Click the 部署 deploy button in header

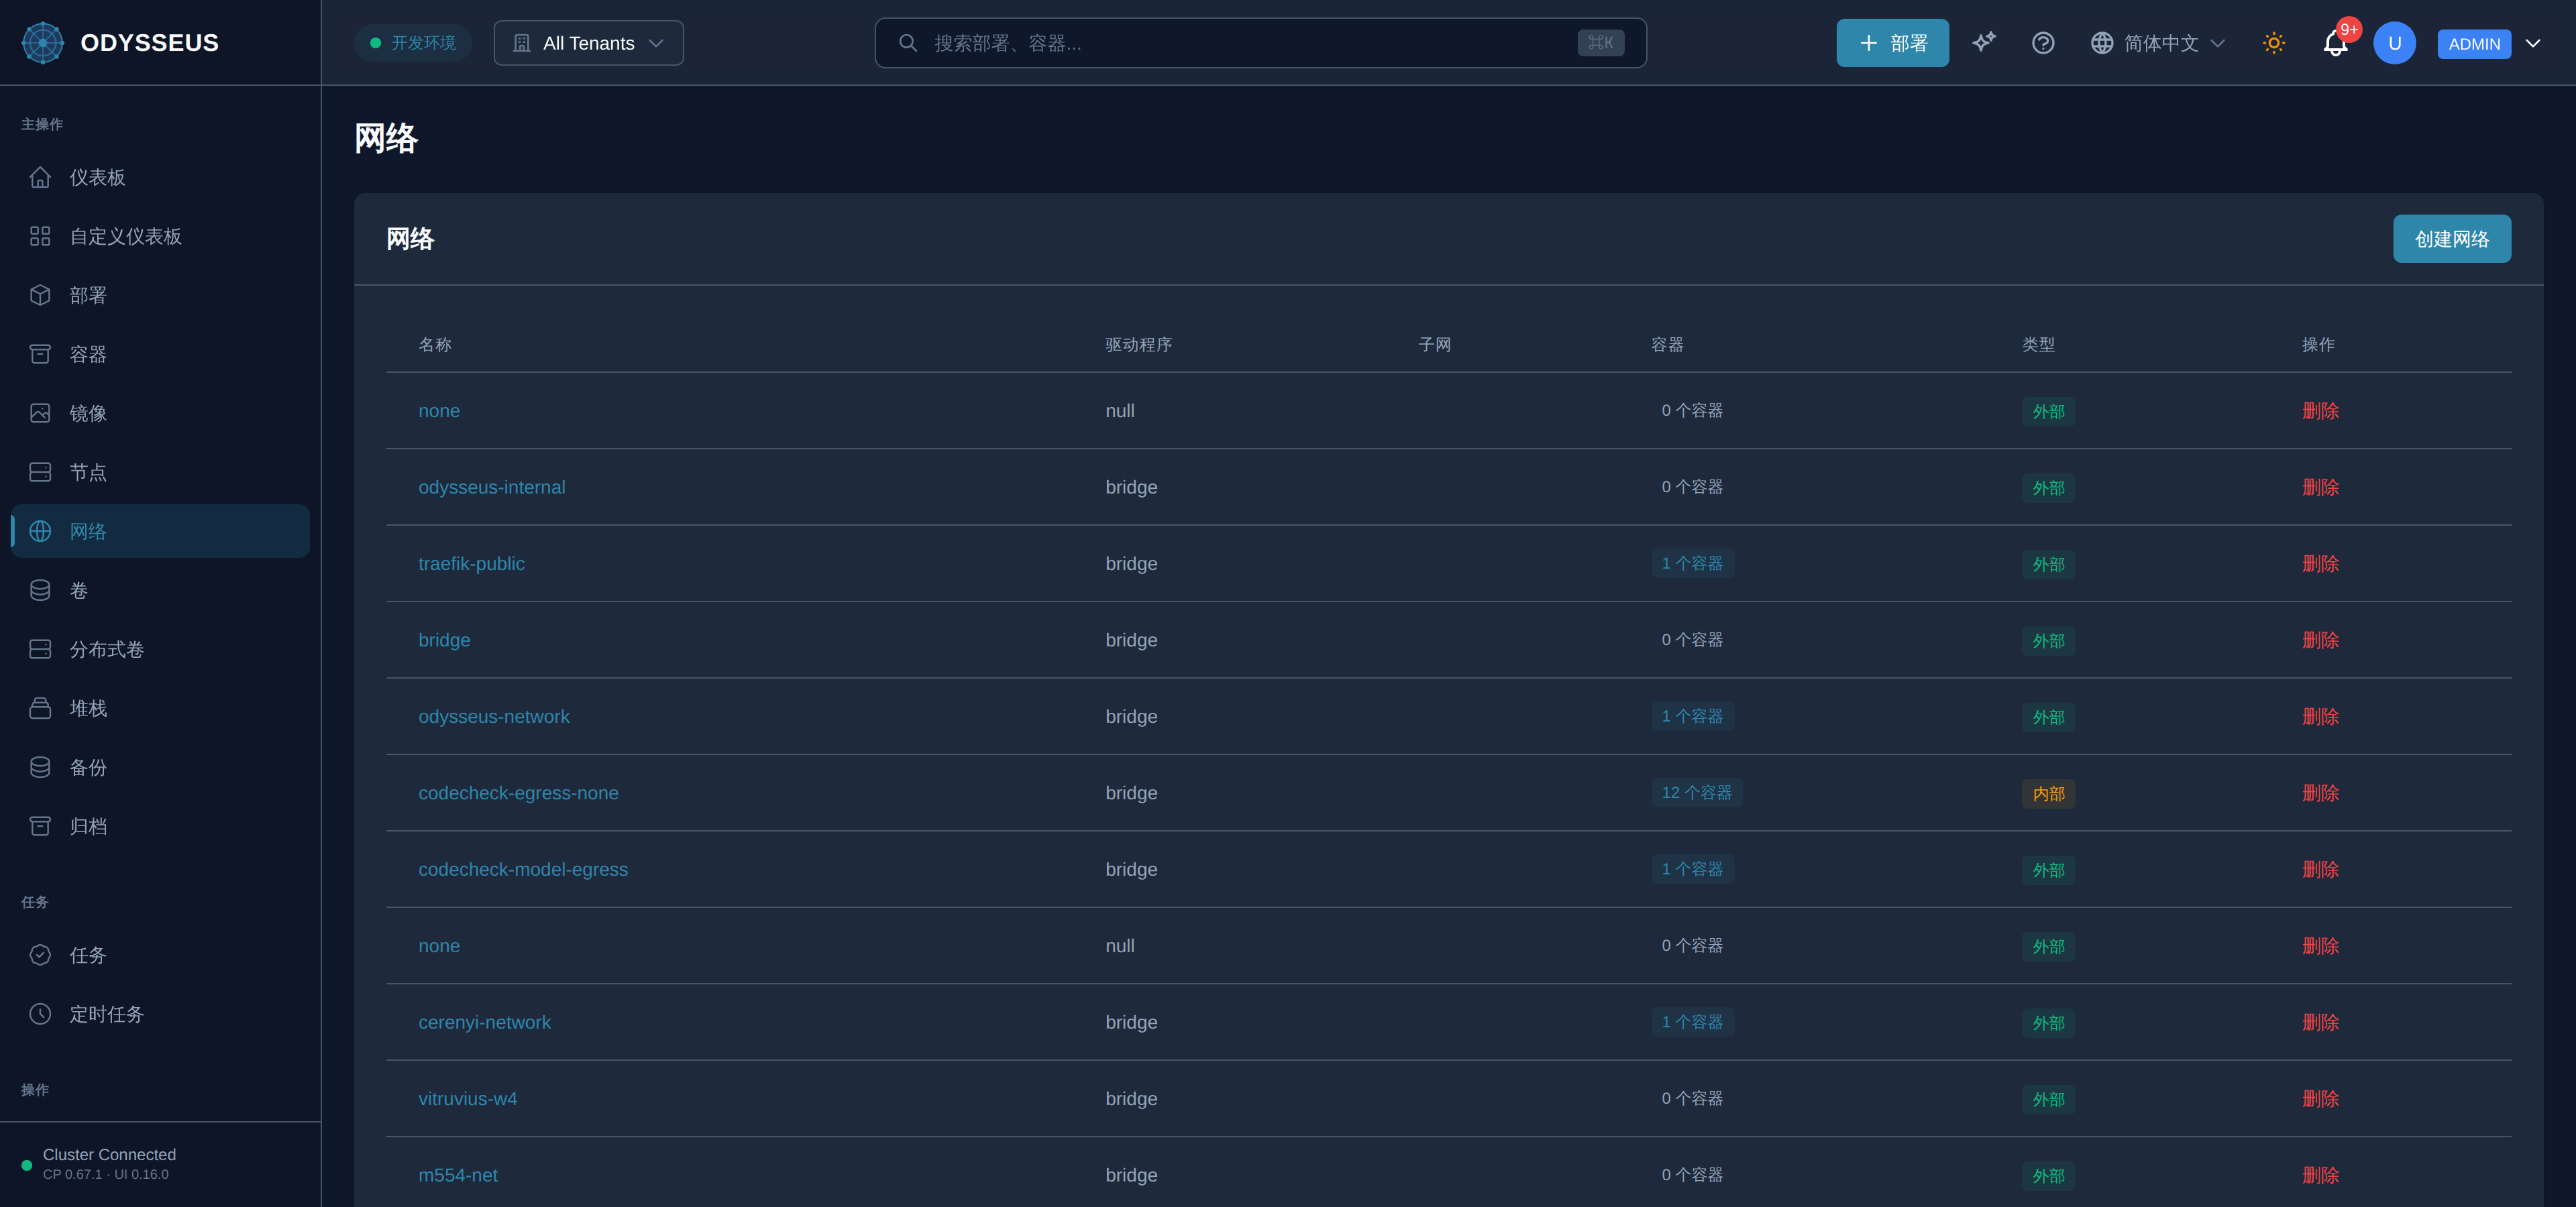tap(1892, 43)
